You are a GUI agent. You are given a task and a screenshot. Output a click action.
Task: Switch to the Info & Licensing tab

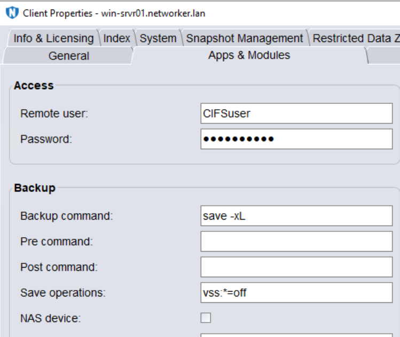pyautogui.click(x=53, y=38)
